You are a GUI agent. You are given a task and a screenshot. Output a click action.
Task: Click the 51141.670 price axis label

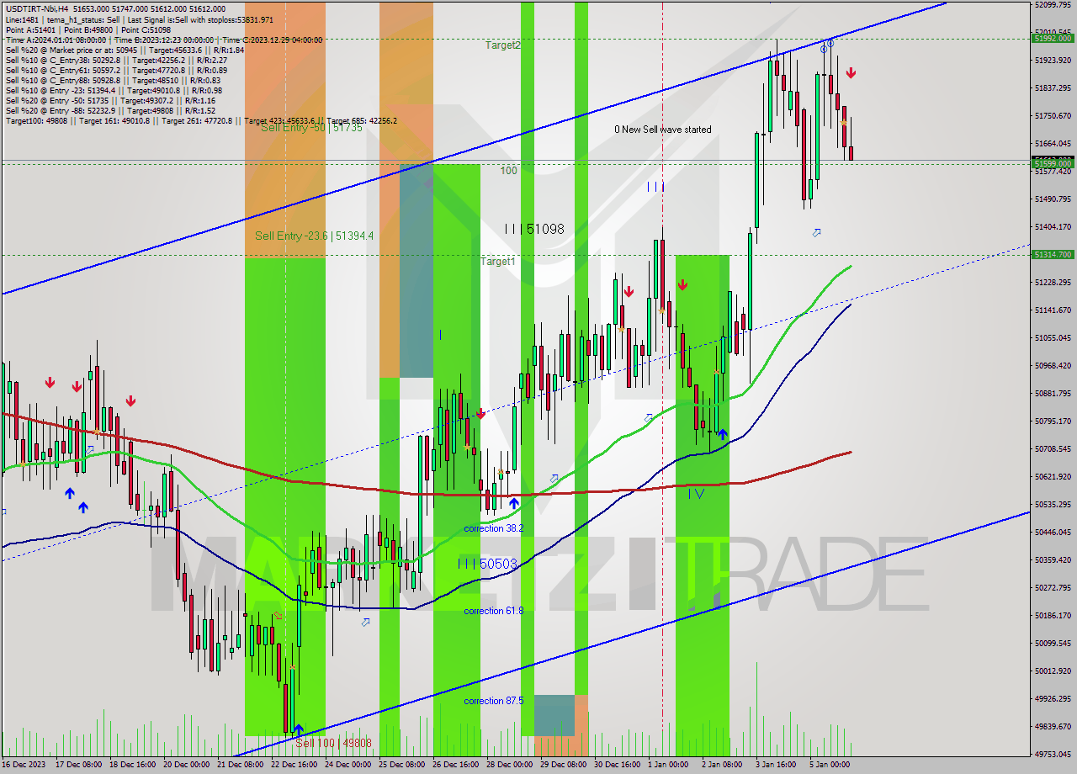(x=1053, y=310)
